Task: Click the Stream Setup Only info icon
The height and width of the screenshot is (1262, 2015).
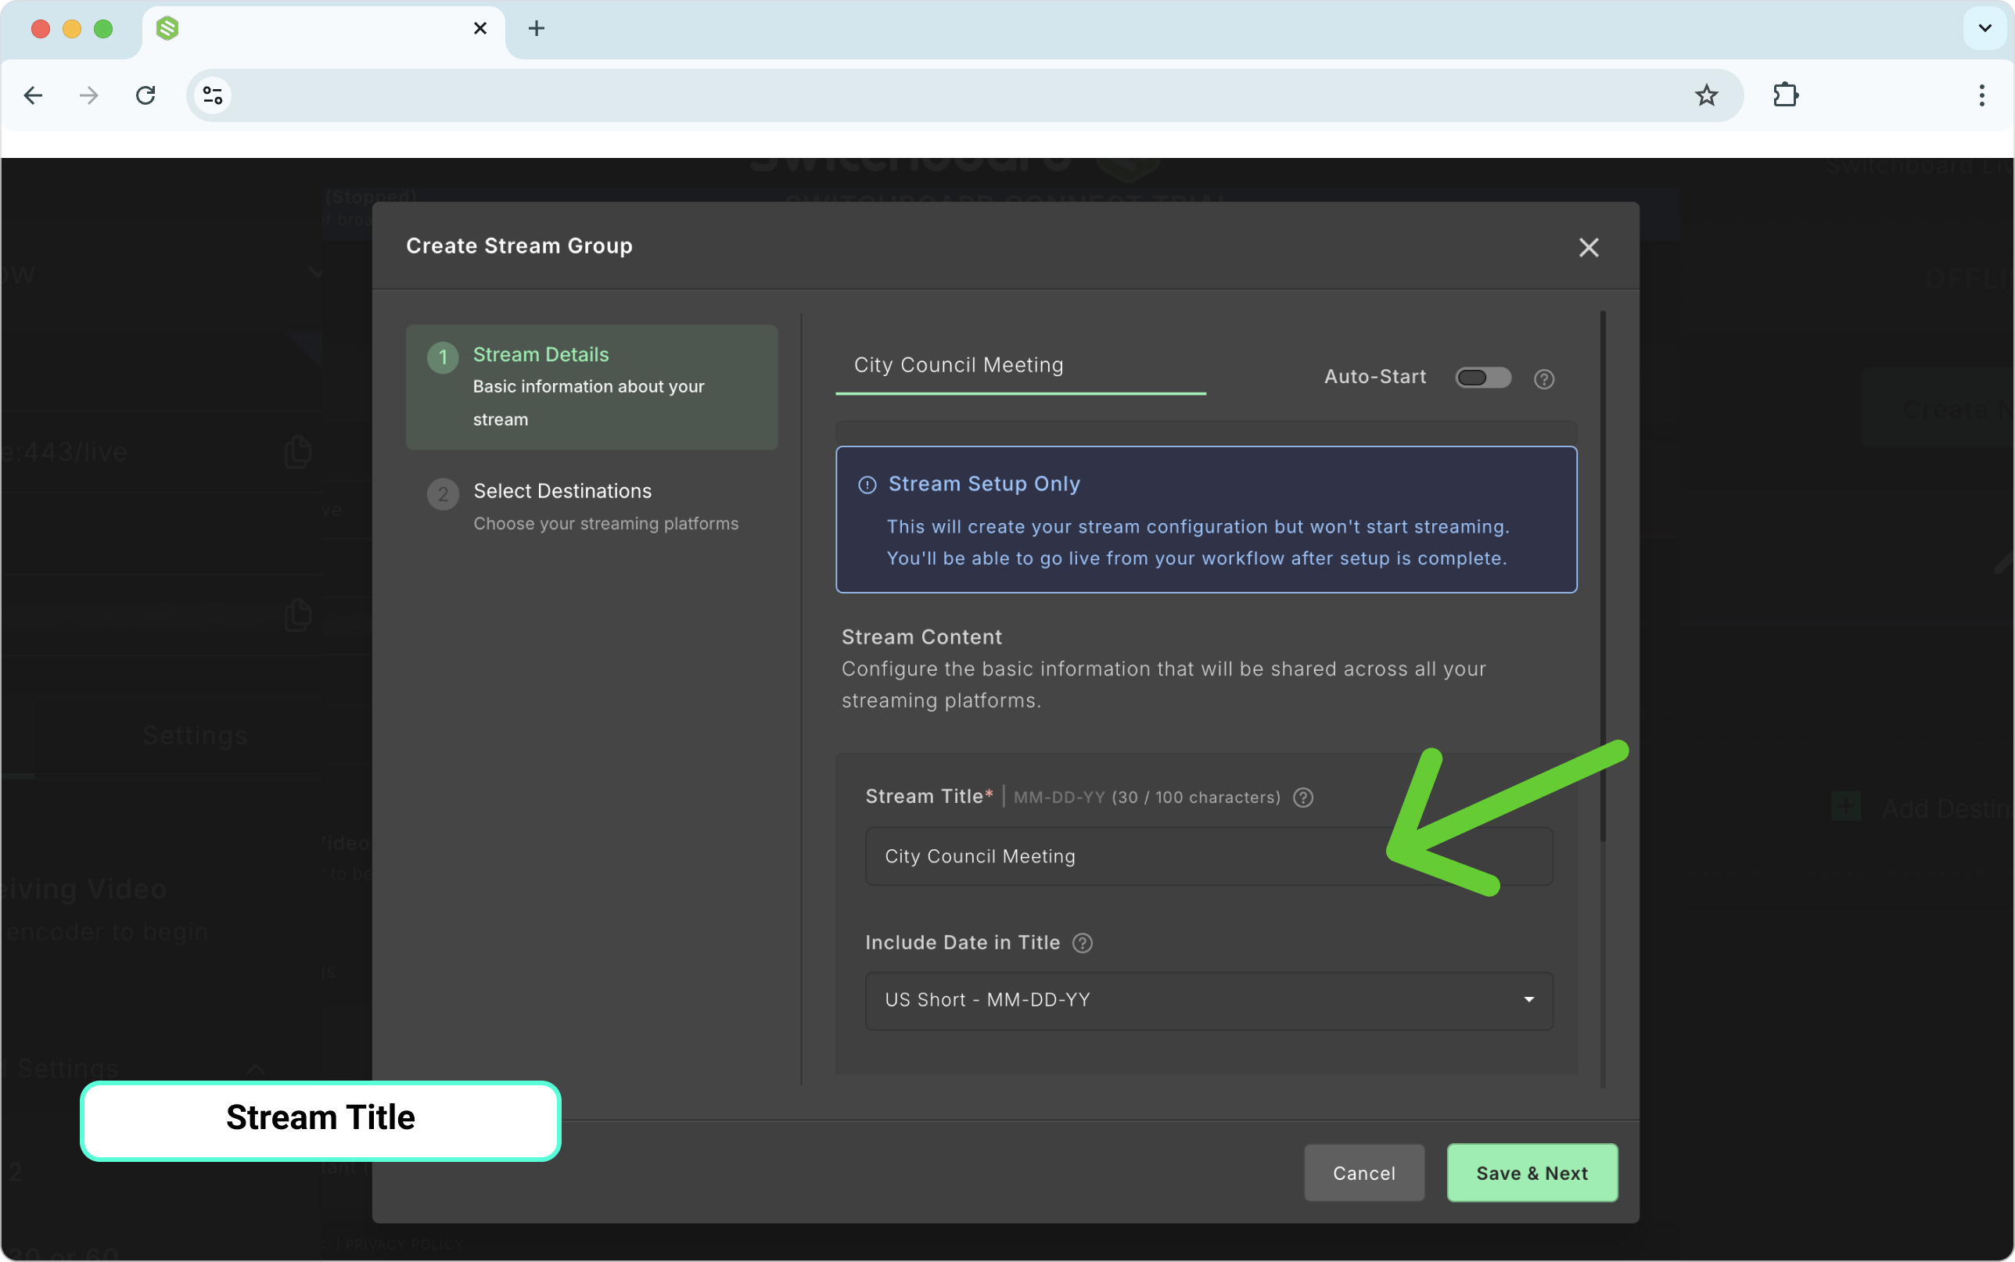Action: (867, 485)
